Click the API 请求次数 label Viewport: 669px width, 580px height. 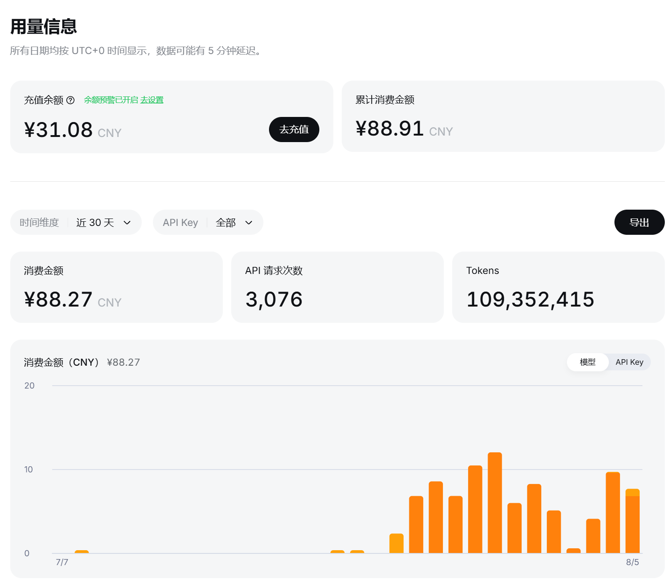(x=274, y=271)
